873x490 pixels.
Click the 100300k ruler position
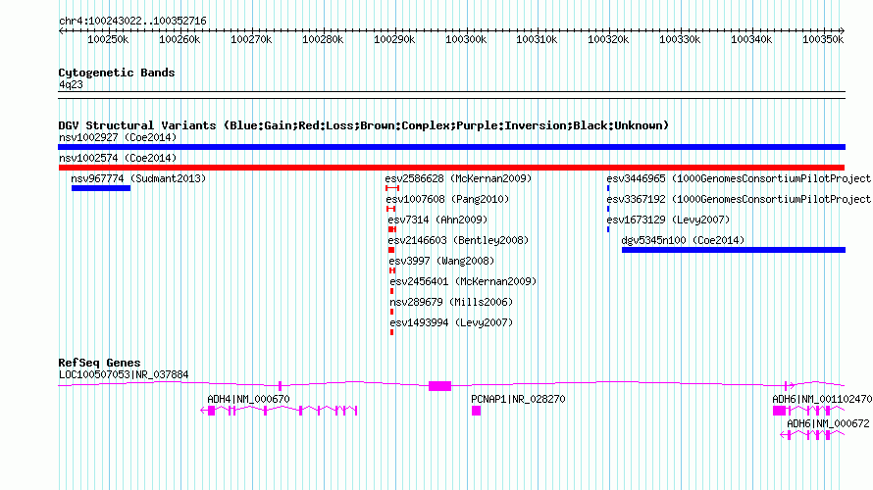pyautogui.click(x=466, y=39)
